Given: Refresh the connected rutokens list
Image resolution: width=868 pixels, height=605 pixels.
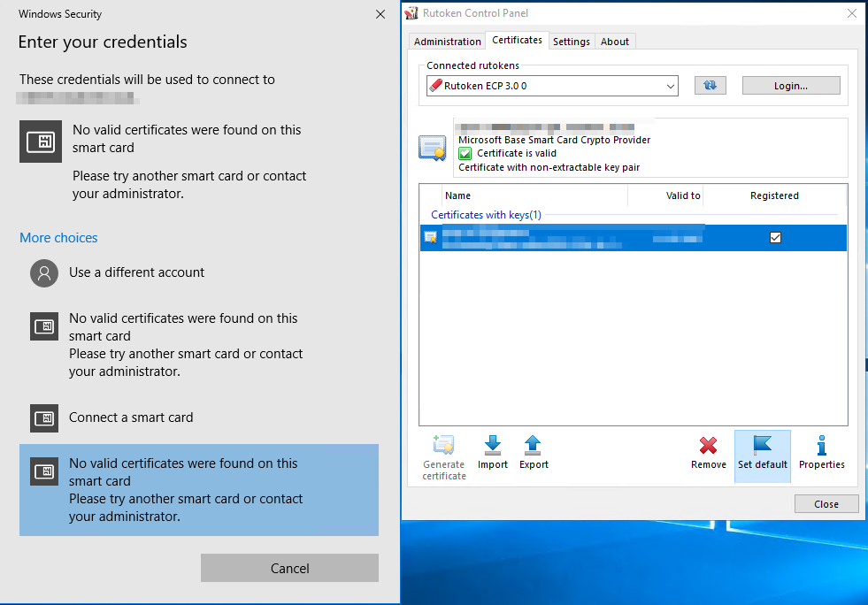Looking at the screenshot, I should [x=711, y=85].
